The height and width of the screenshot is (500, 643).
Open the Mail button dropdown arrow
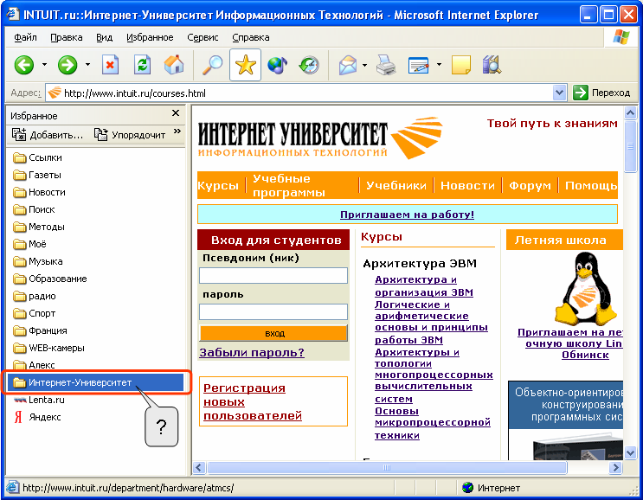[x=364, y=65]
